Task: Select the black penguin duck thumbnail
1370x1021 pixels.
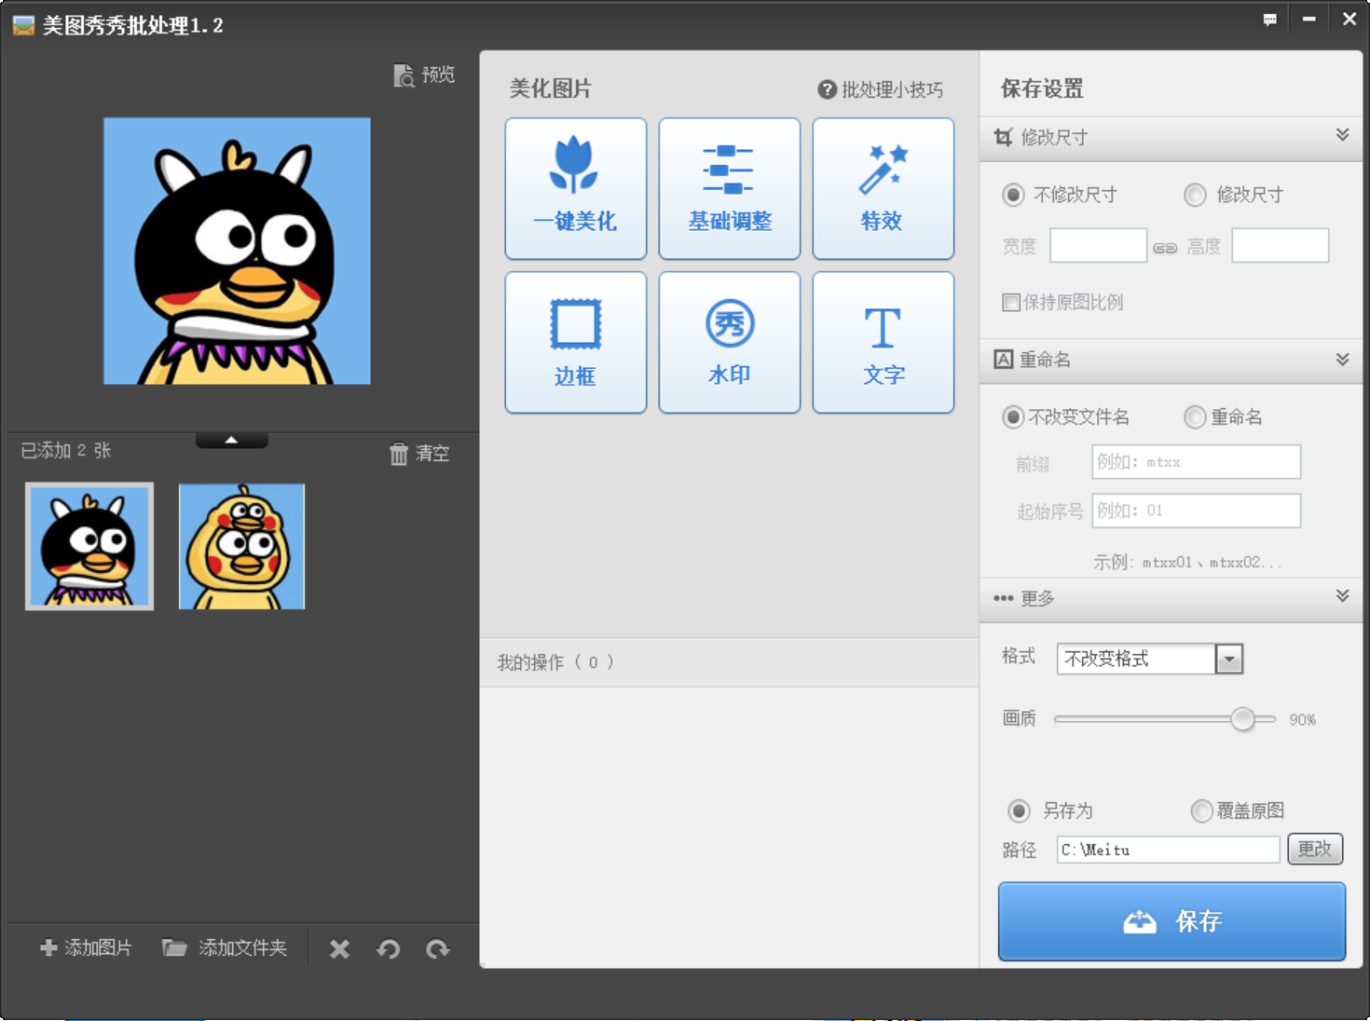Action: (89, 547)
